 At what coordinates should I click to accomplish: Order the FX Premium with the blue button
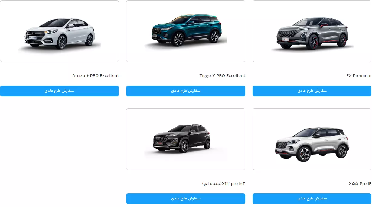(x=312, y=91)
